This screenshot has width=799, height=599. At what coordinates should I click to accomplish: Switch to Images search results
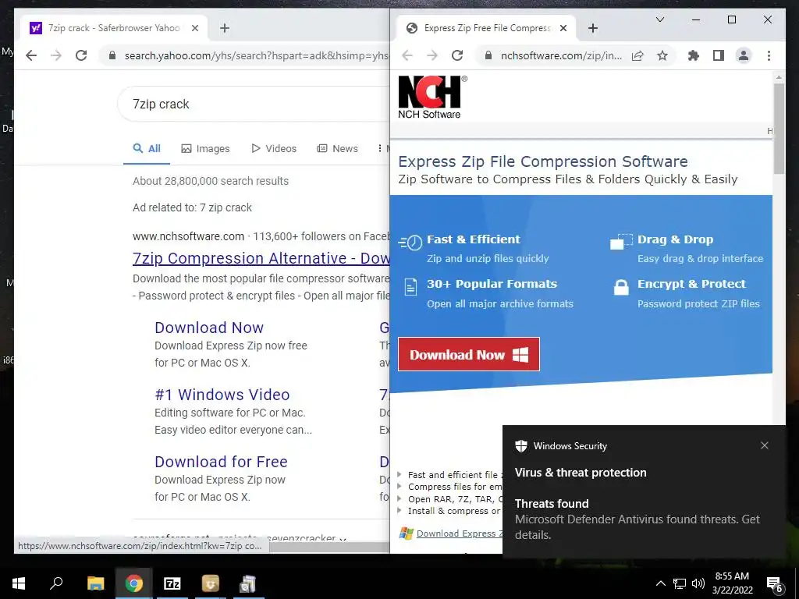(205, 149)
